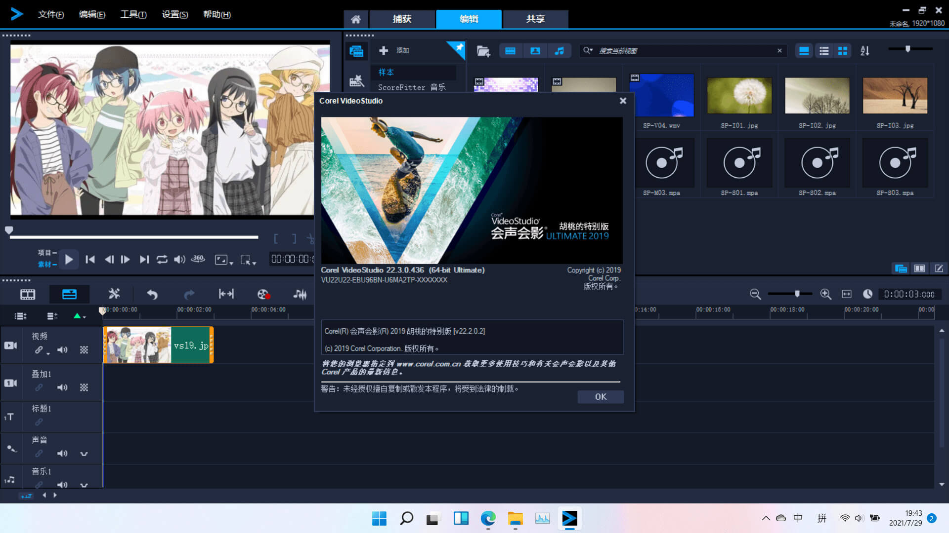Click the filter/search input field
The image size is (949, 533).
(682, 51)
